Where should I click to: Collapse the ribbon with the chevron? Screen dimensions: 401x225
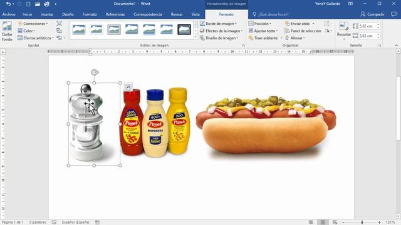[x=396, y=46]
